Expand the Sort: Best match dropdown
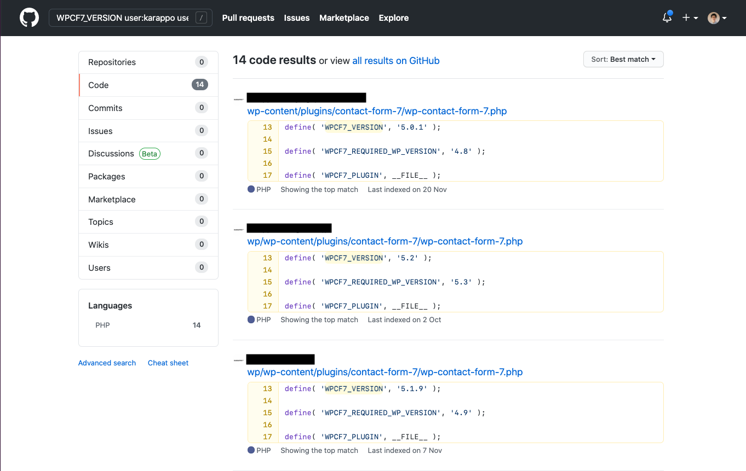Image resolution: width=746 pixels, height=471 pixels. pyautogui.click(x=623, y=59)
